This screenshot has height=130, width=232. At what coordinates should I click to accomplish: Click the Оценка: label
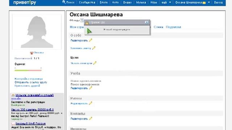click(x=20, y=64)
